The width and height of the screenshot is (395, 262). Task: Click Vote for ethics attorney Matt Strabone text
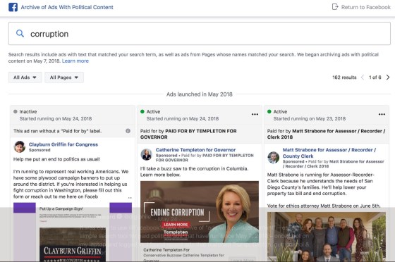coord(324,206)
